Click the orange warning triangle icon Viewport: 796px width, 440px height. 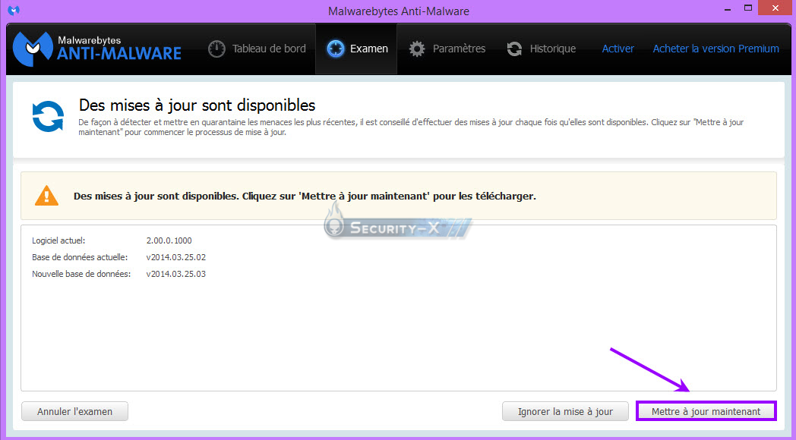click(x=46, y=196)
